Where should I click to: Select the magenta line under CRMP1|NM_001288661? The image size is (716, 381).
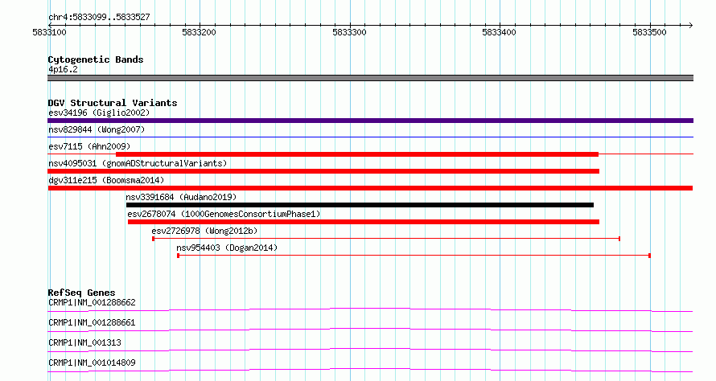click(x=370, y=330)
